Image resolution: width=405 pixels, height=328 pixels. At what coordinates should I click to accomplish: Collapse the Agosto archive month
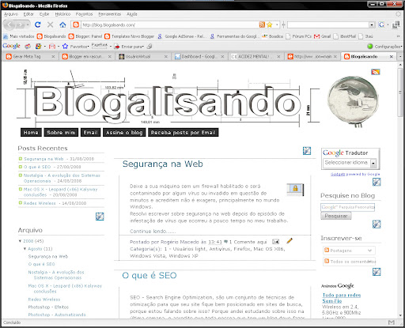point(25,248)
